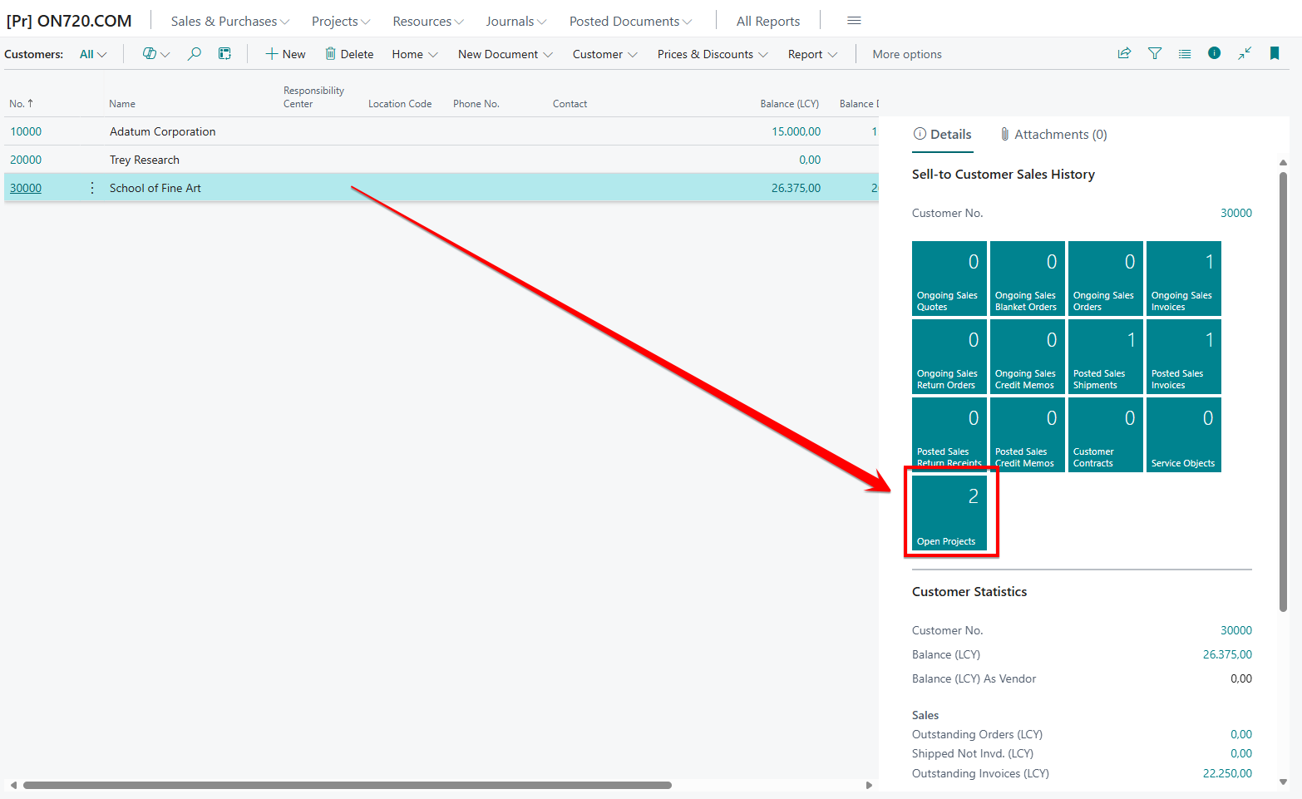Open the Customer Contracts tile
1302x799 pixels.
tap(1106, 435)
